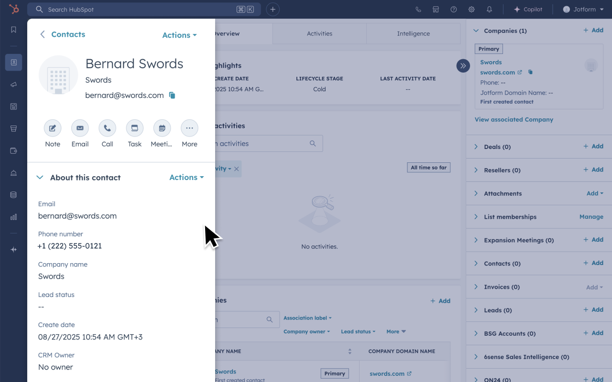Click View associated Company link
This screenshot has height=382, width=612.
pos(514,120)
